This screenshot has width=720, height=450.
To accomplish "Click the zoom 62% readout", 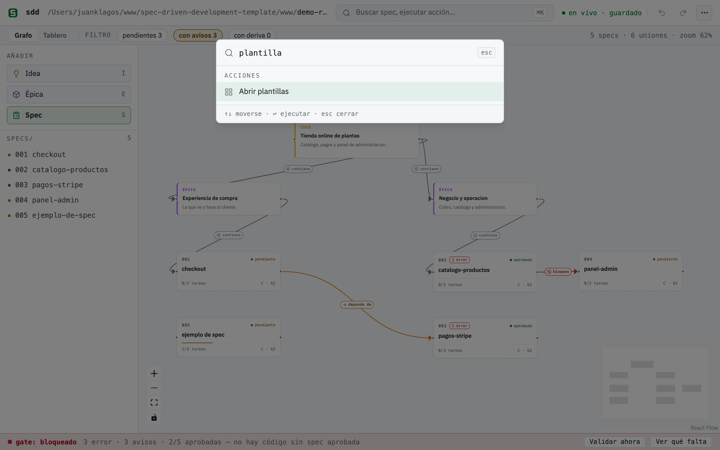I will (696, 35).
